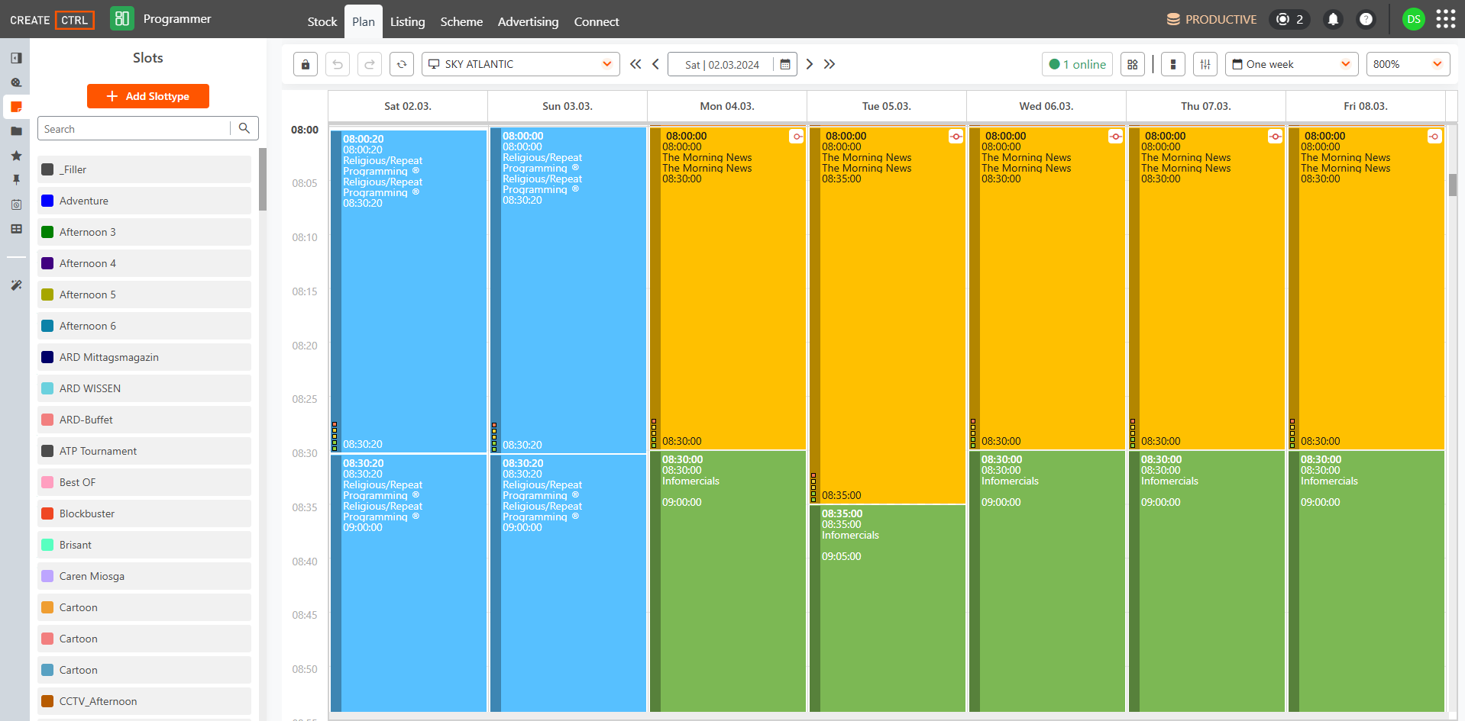
Task: Select the Afternoon 3 slot type
Action: pos(144,232)
